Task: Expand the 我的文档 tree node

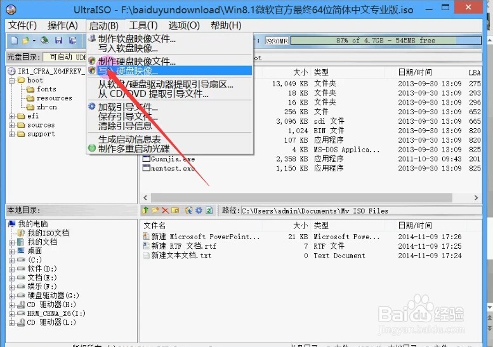Action: (12, 242)
